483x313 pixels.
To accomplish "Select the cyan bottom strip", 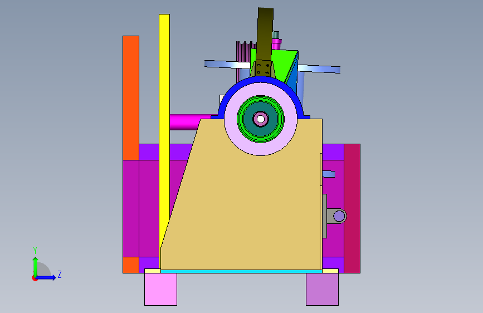I will tap(242, 271).
